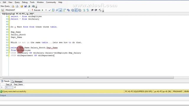Click 'tblSalary' on line 44
Screen dimensions: 189x106
pyautogui.click(x=34, y=19)
